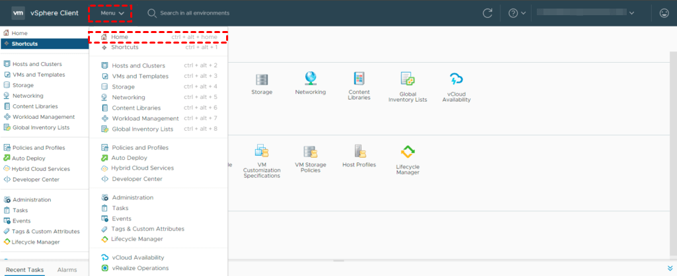677x276 pixels.
Task: Click Developer Center in the left sidebar
Action: click(x=44, y=180)
